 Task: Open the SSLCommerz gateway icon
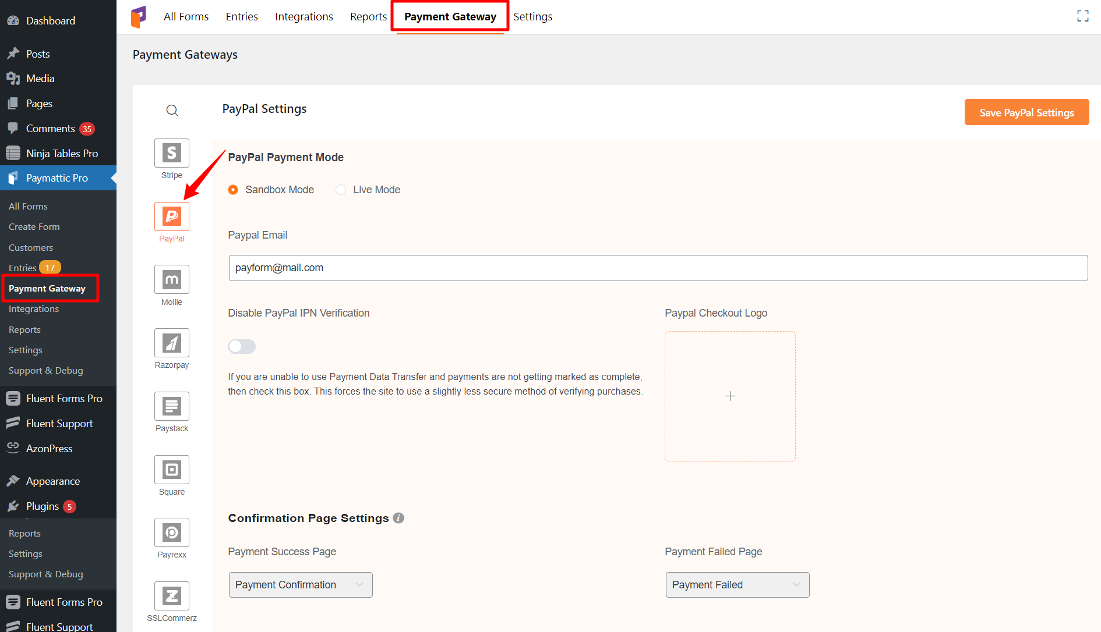coord(172,596)
